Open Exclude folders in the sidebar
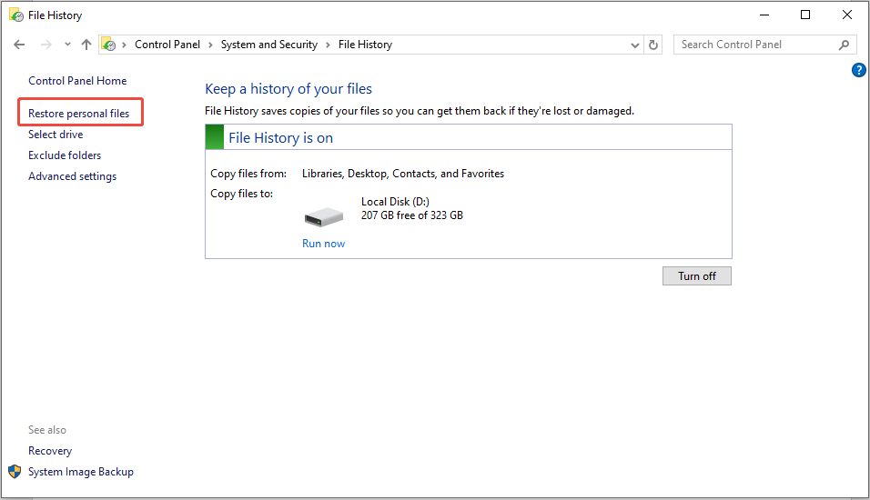 65,155
